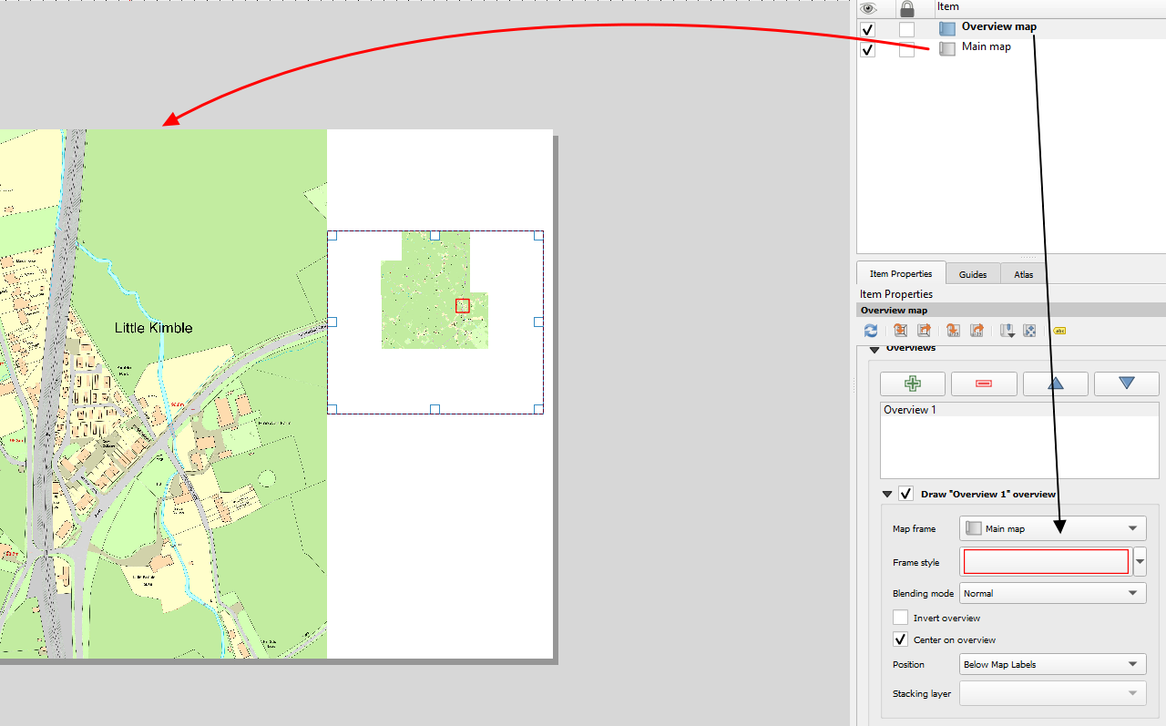Click the eye visibility column header icon
Image resolution: width=1166 pixels, height=726 pixels.
point(868,8)
